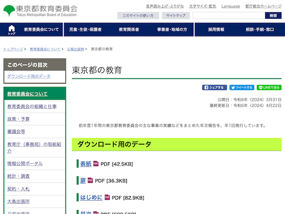Share on Facebook with シェアする button

pos(214,87)
